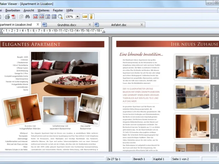
Task: Click the left indent marker on ruler
Action: (1, 31)
